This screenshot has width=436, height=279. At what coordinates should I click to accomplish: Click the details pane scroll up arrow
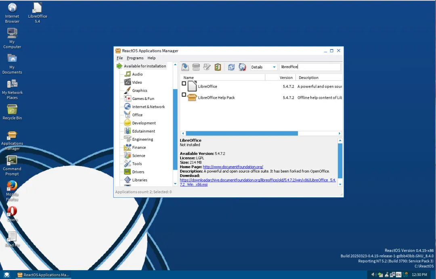[x=340, y=141]
